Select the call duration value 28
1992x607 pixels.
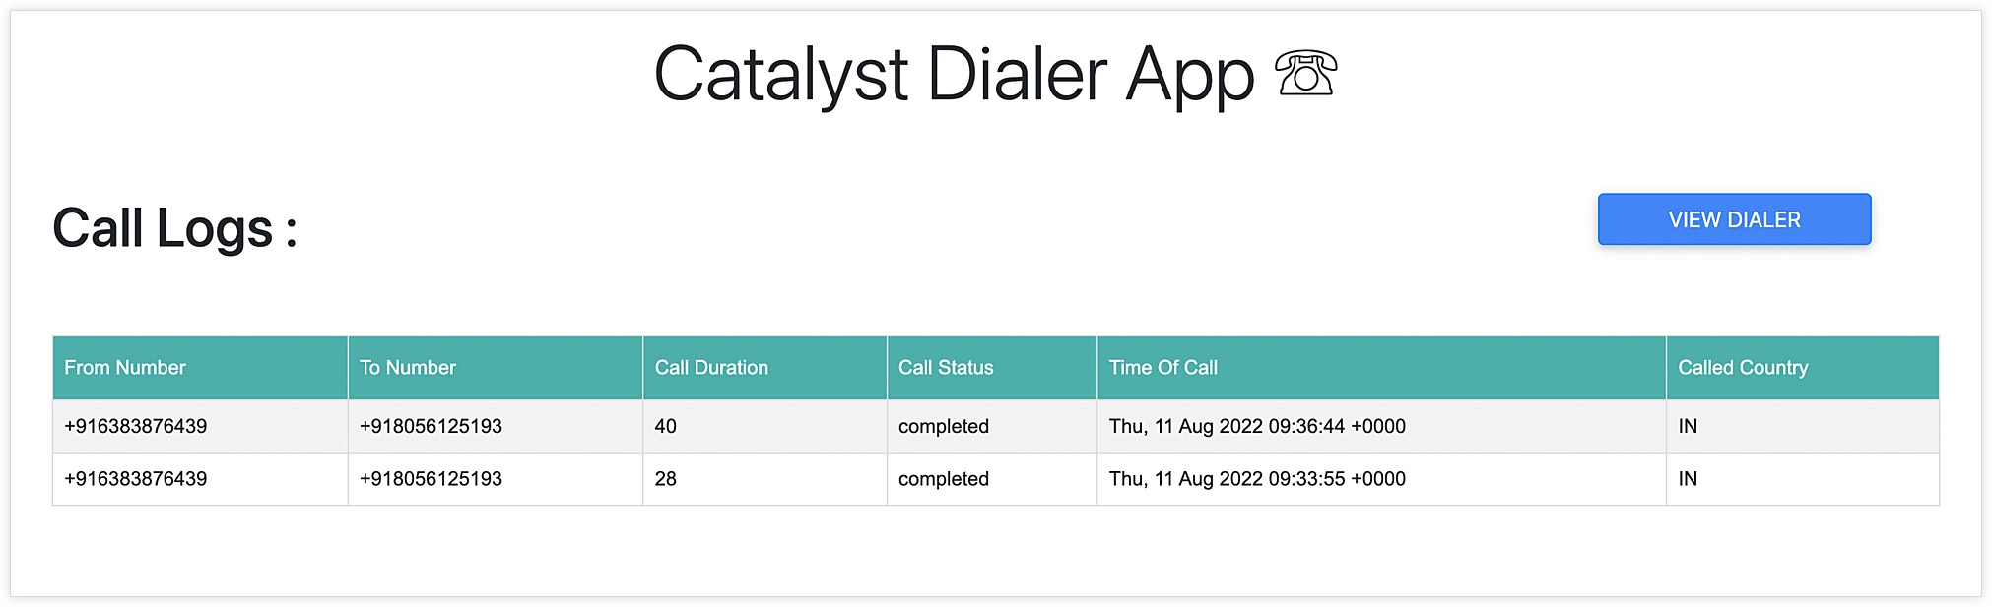(666, 479)
